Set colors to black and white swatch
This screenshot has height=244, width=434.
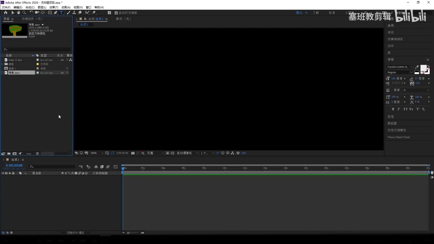(417, 72)
